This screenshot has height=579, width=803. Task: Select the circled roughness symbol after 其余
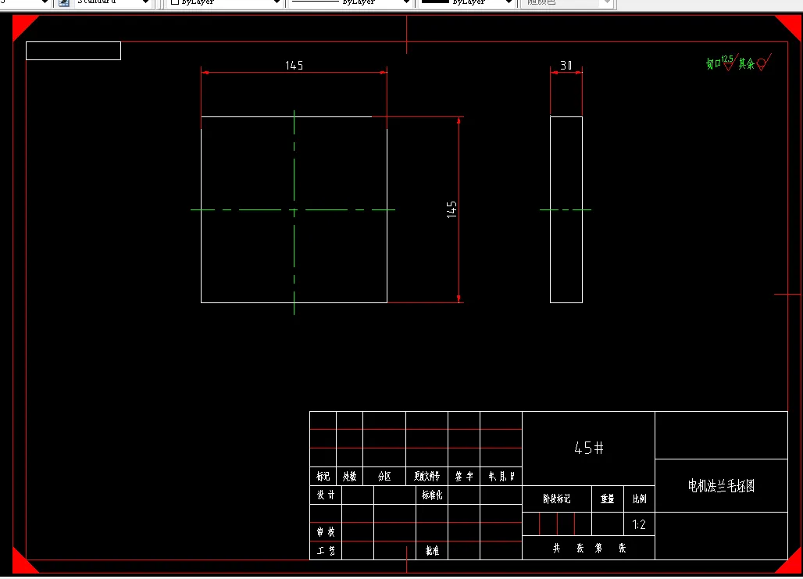pyautogui.click(x=763, y=63)
